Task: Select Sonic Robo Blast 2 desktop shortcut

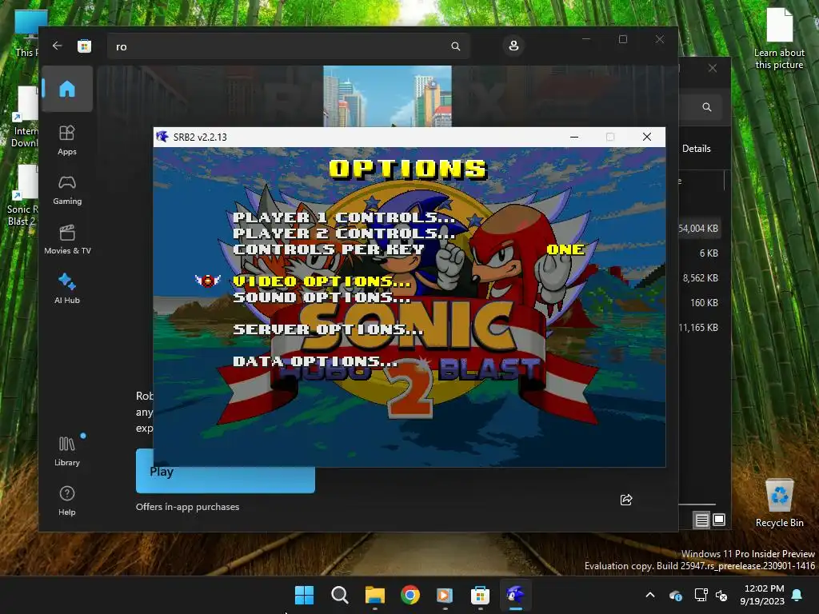Action: [x=22, y=196]
